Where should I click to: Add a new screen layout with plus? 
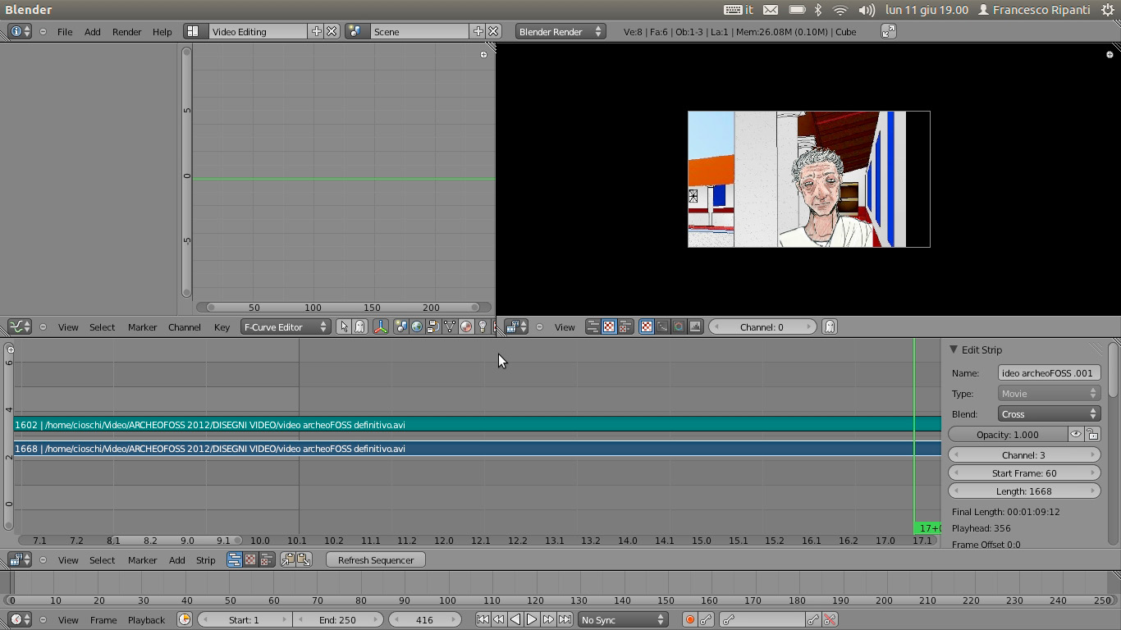click(x=316, y=31)
